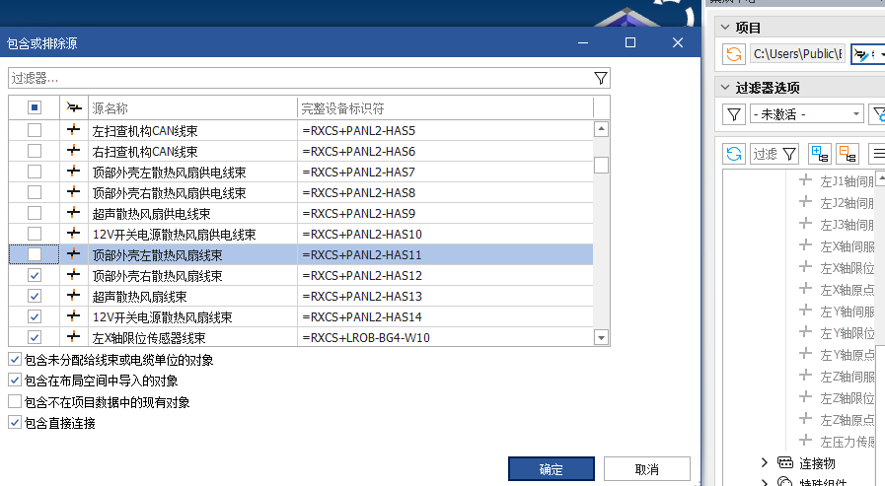Click the harness icon in the table header
The image size is (885, 486).
point(74,107)
